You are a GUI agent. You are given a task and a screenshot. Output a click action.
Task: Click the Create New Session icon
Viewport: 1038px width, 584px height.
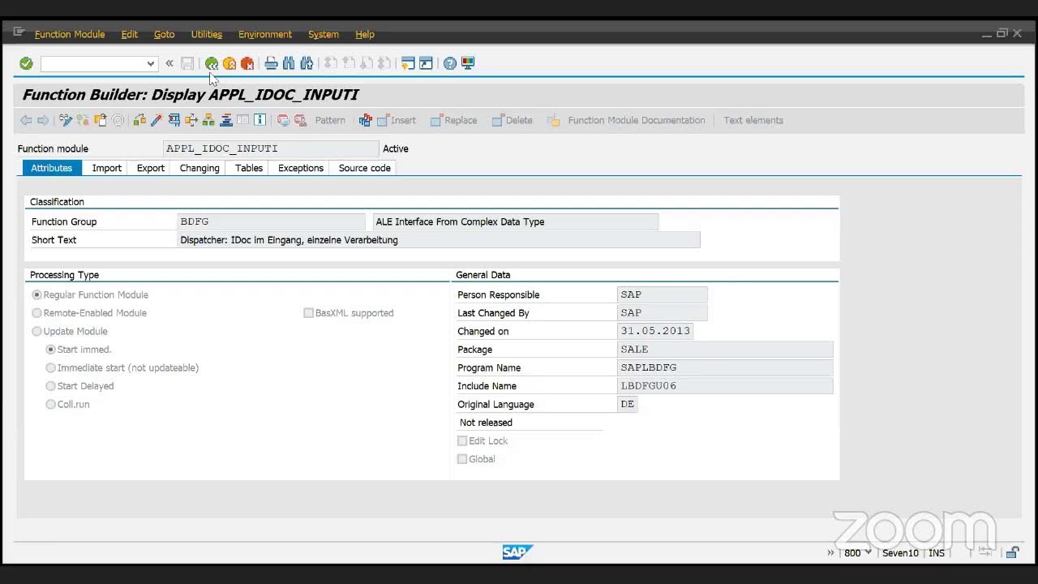pyautogui.click(x=408, y=63)
